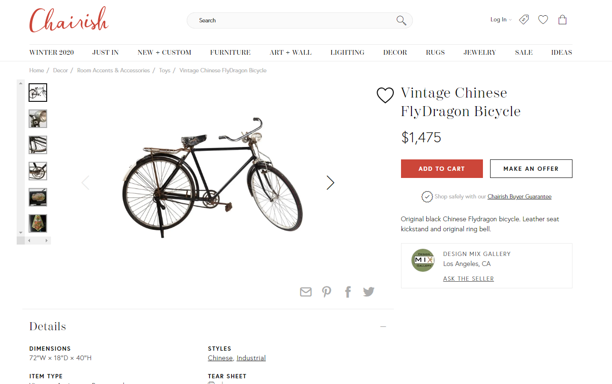The image size is (612, 384).
Task: Open the shopping bag cart icon
Action: [562, 20]
